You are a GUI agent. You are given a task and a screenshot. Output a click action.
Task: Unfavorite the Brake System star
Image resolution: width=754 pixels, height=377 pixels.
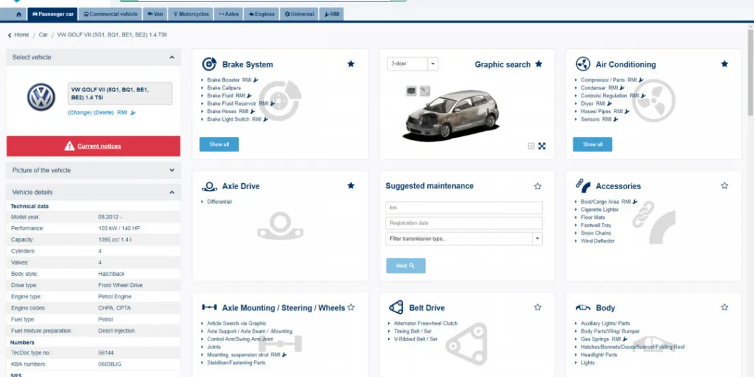[351, 64]
